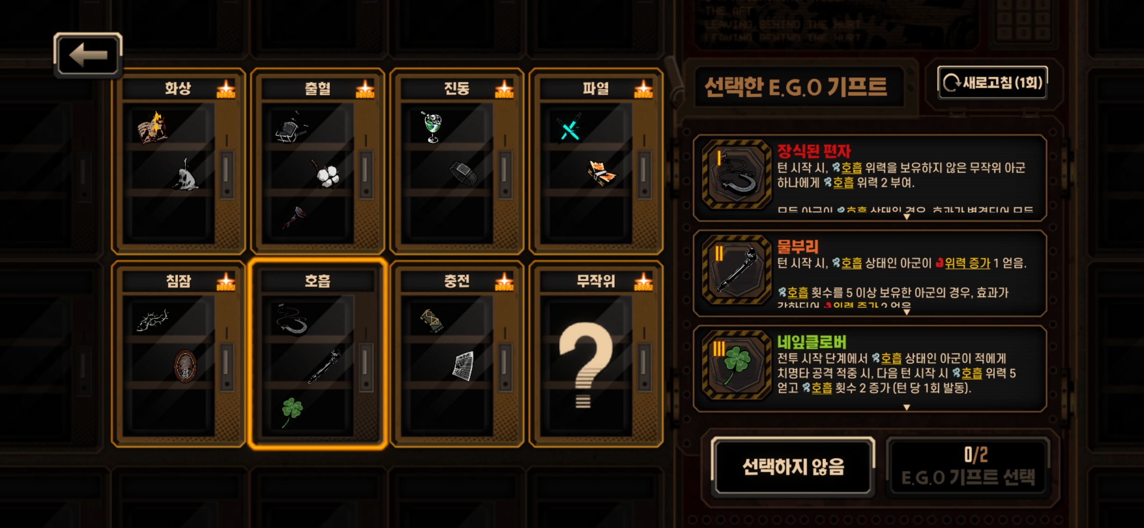Choose the 장식된 편자 gift card
Screen dimensions: 1144x528
(870, 178)
